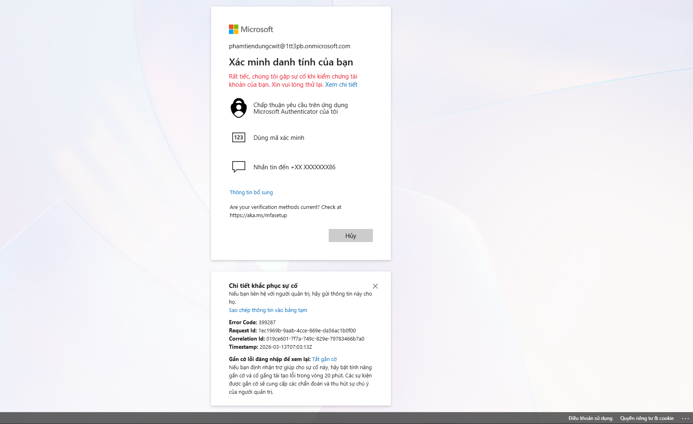Image resolution: width=693 pixels, height=424 pixels.
Task: Click 'Tắt gắn cờ' to disable flagging
Action: coord(324,359)
